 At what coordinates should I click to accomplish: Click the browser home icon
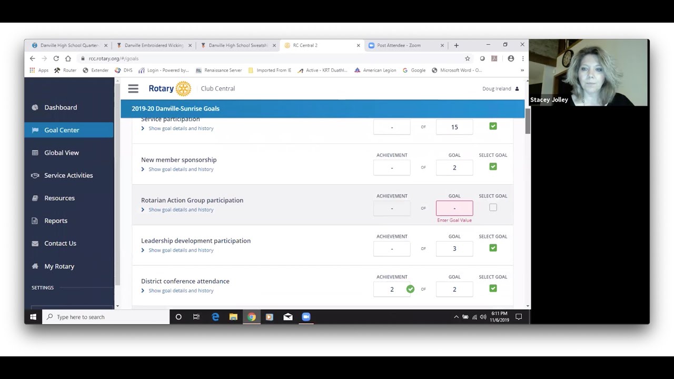coord(68,58)
